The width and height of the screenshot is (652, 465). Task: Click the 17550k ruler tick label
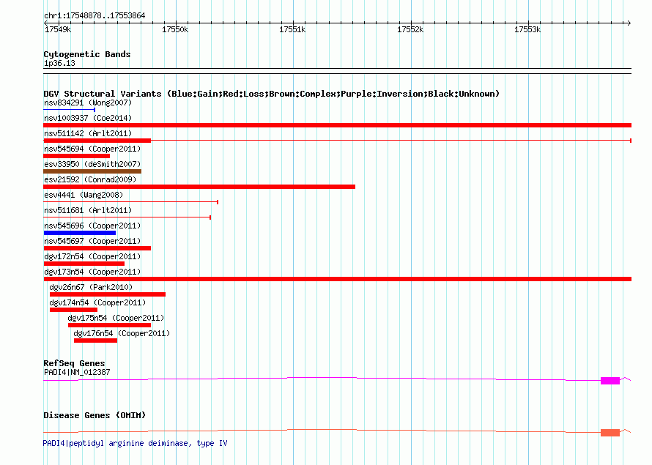pos(175,29)
